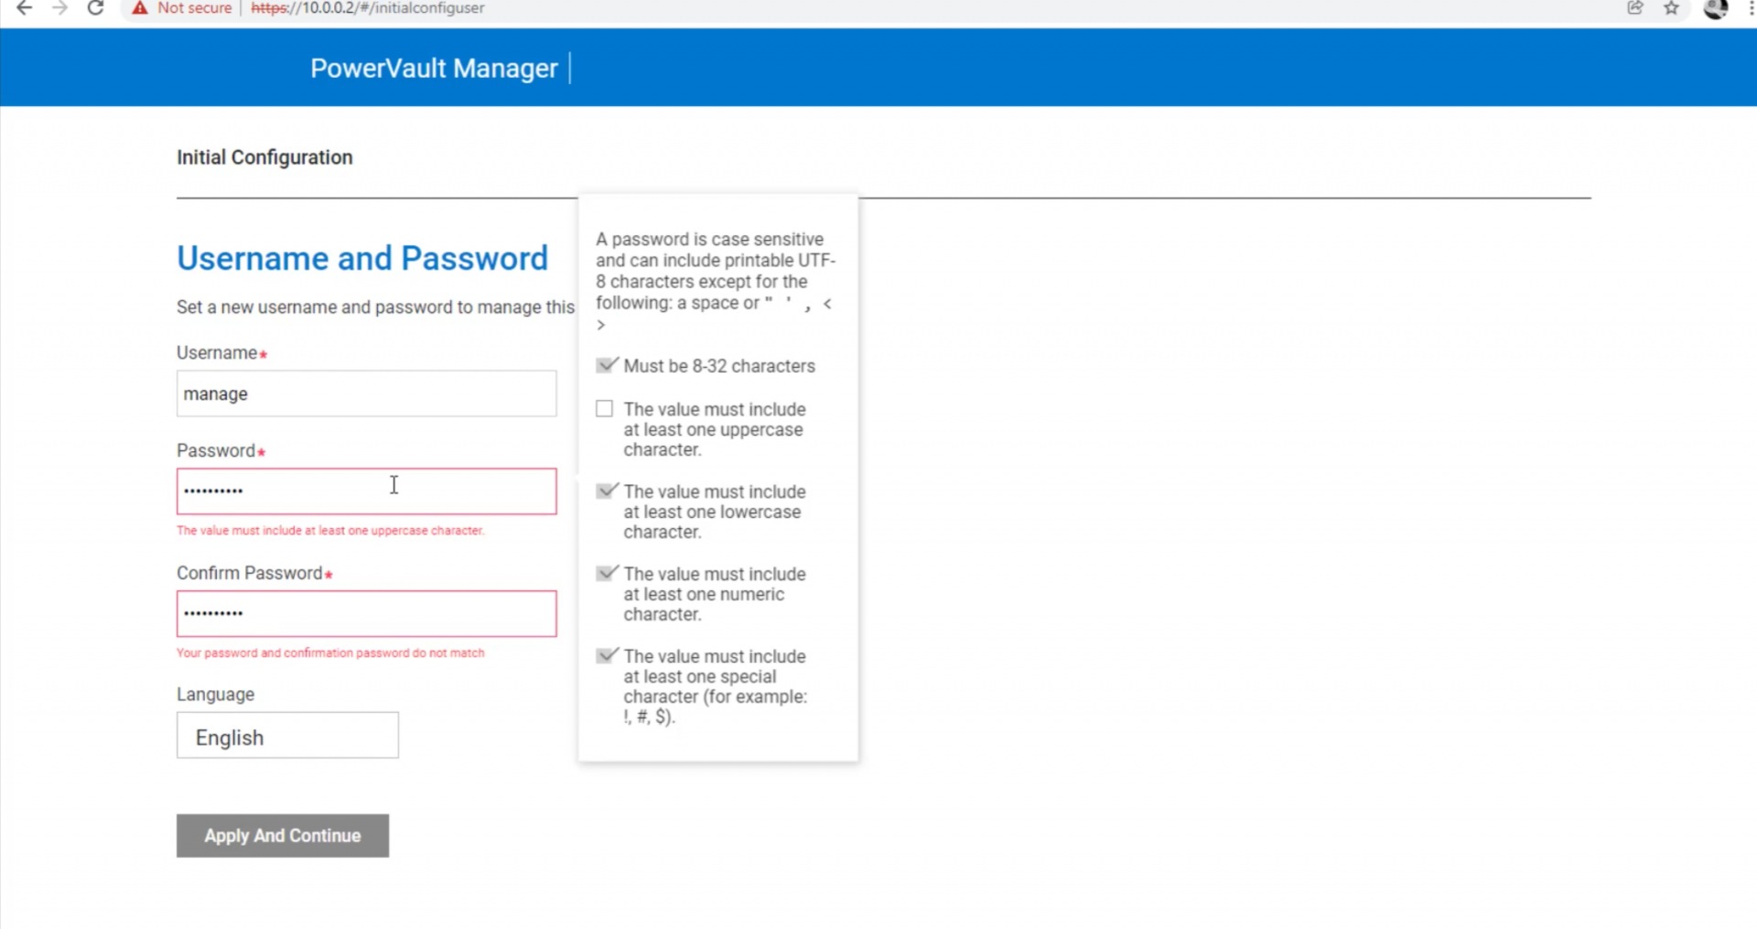This screenshot has height=929, width=1757.
Task: Bookmark page with the star icon
Action: coord(1671,8)
